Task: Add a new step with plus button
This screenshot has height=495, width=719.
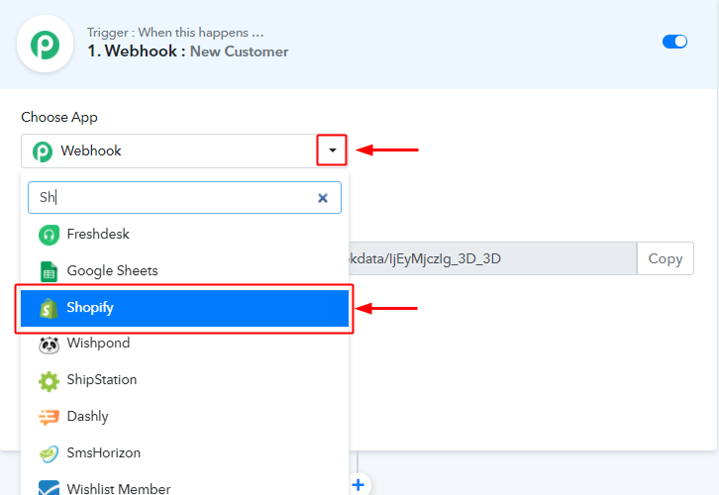Action: (x=359, y=484)
